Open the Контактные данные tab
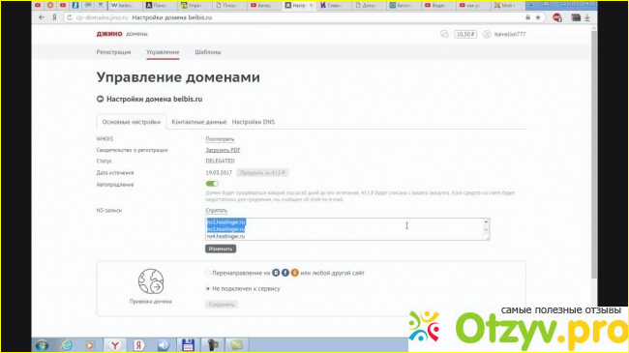The image size is (629, 353). 199,122
